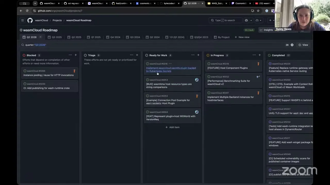Click the assignee avatar on card #4953
The height and width of the screenshot is (185, 330).
pos(197,80)
